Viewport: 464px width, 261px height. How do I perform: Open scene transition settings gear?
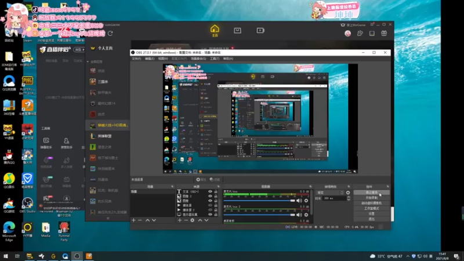(x=348, y=193)
